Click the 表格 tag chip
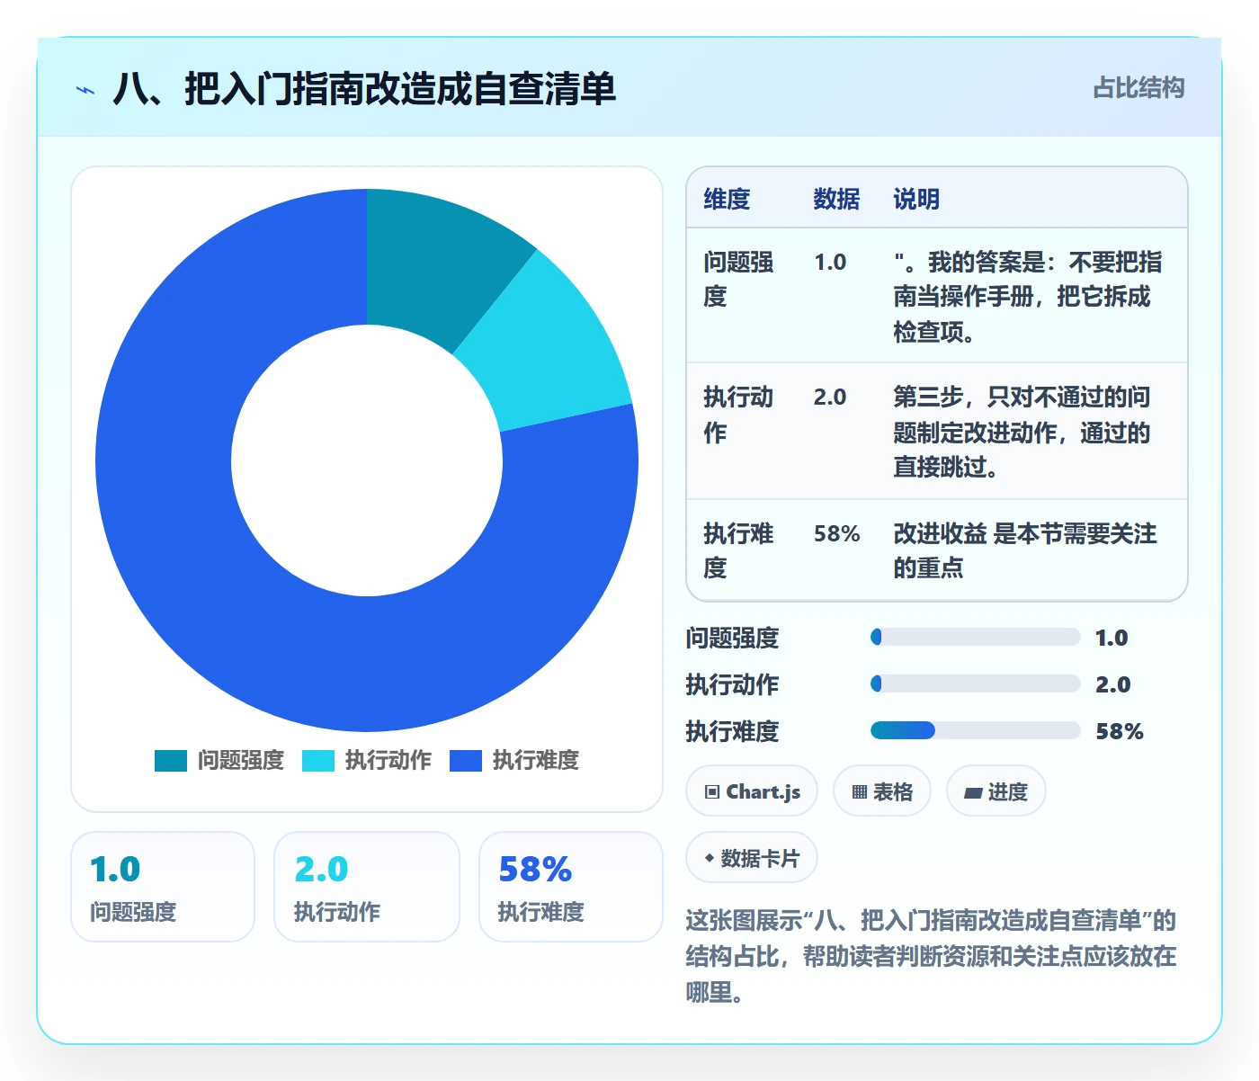Viewport: 1259px width, 1081px height. pyautogui.click(x=882, y=791)
